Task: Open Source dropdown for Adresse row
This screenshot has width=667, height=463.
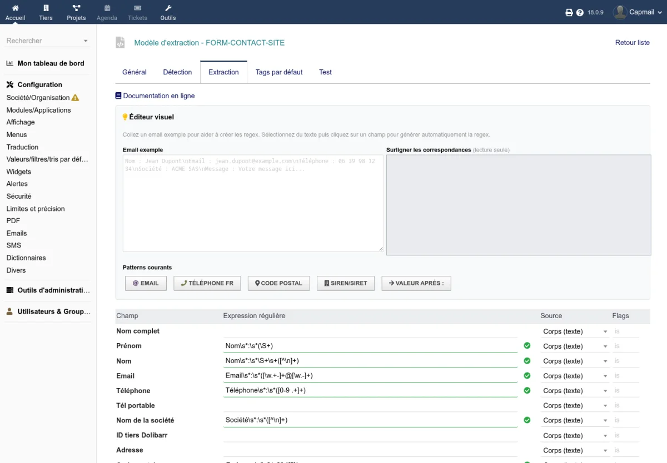Action: pos(575,450)
